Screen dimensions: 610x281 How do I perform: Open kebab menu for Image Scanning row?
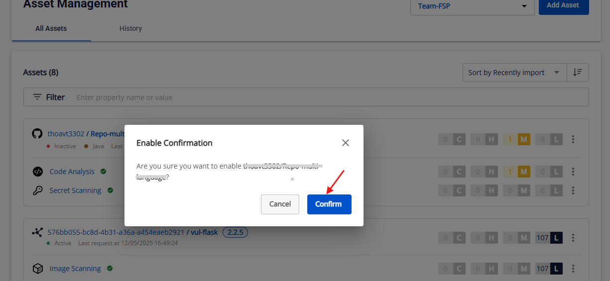(573, 269)
